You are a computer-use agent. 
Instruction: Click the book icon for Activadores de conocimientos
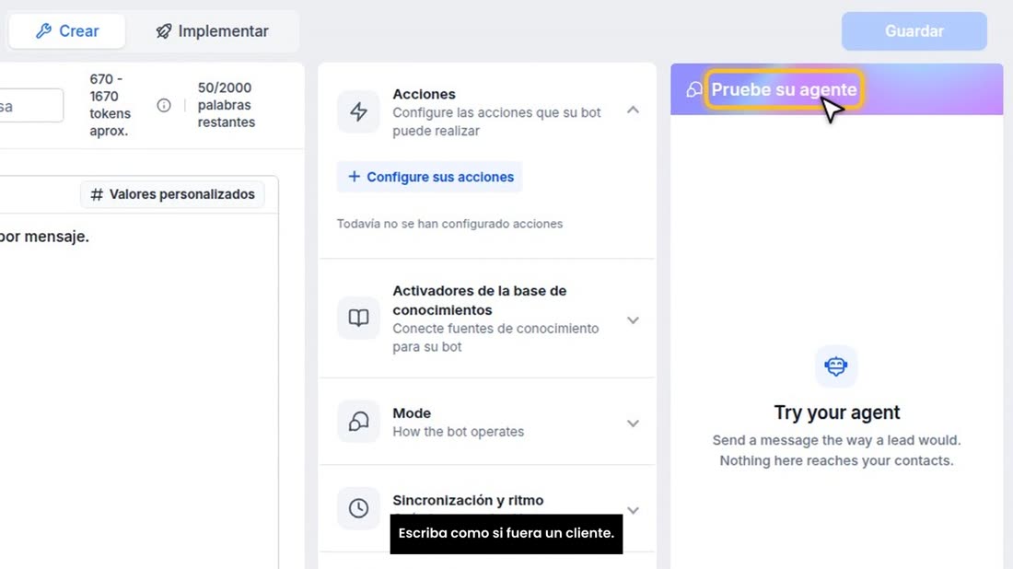[x=358, y=318]
